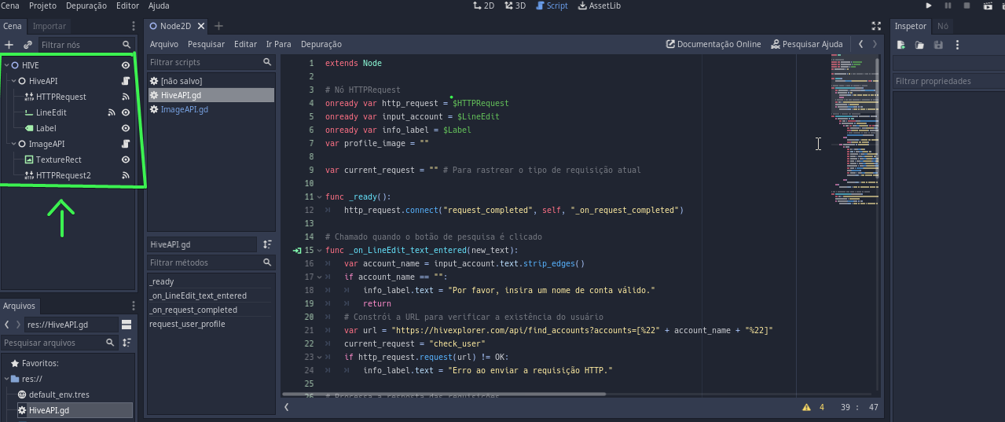Switch to the Nó tab beside Inspetor

tap(943, 26)
